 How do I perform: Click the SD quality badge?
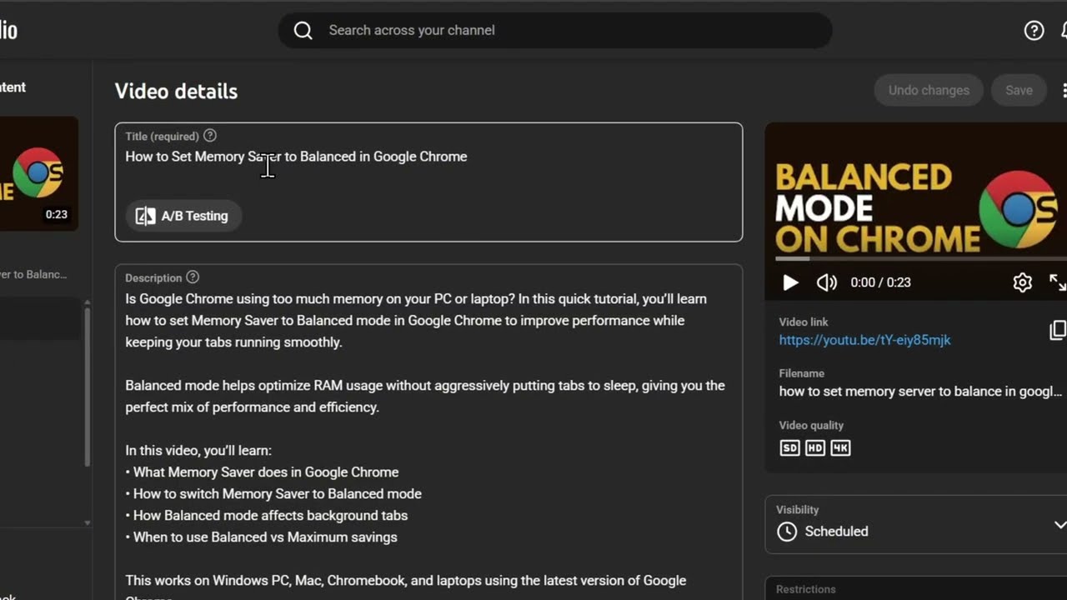(789, 448)
